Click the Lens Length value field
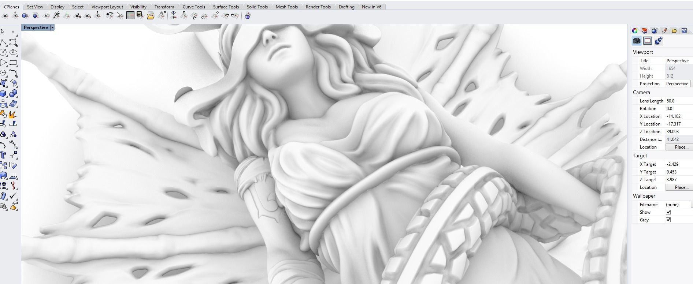 tap(679, 101)
